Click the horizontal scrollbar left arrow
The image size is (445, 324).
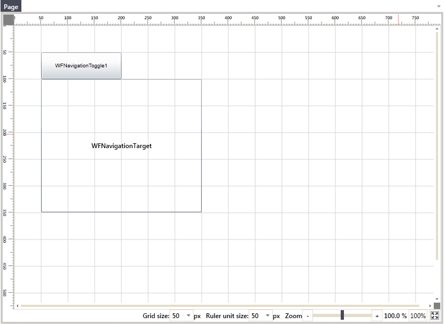point(17,305)
